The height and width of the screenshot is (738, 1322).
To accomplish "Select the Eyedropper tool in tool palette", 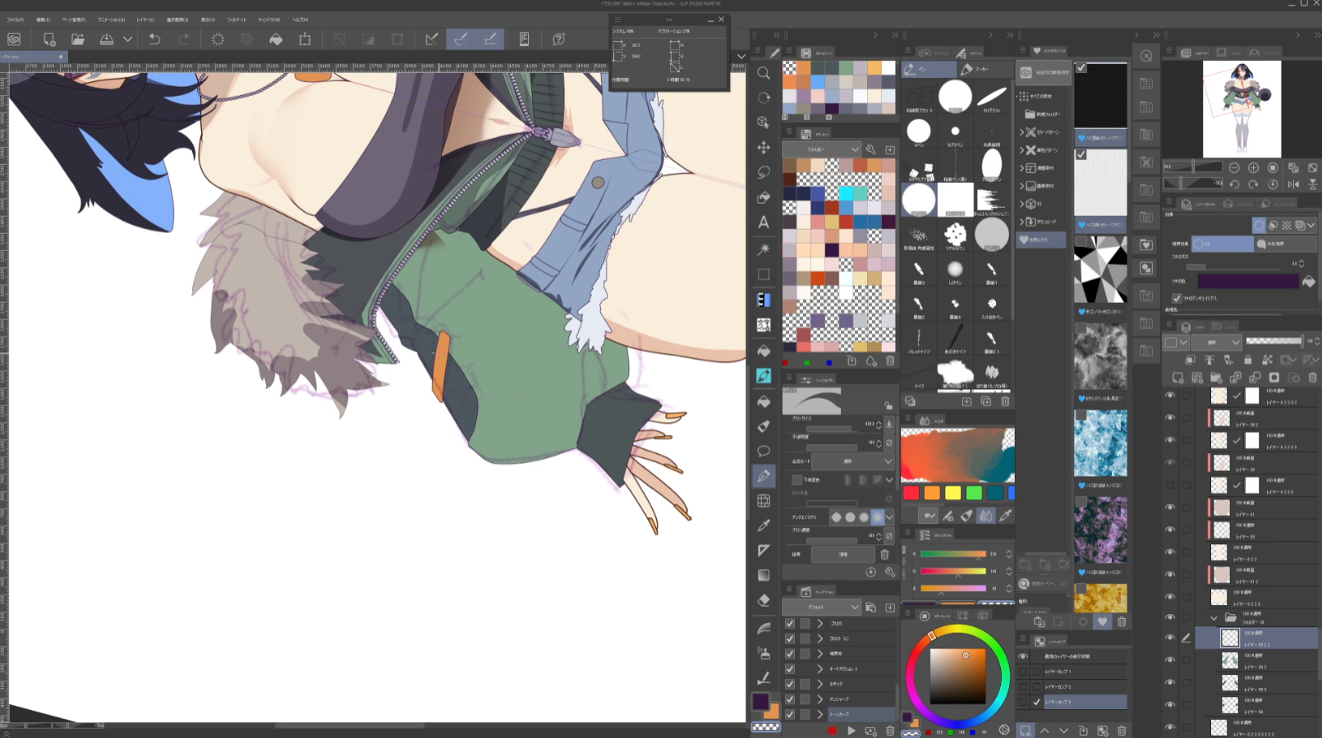I will (764, 525).
